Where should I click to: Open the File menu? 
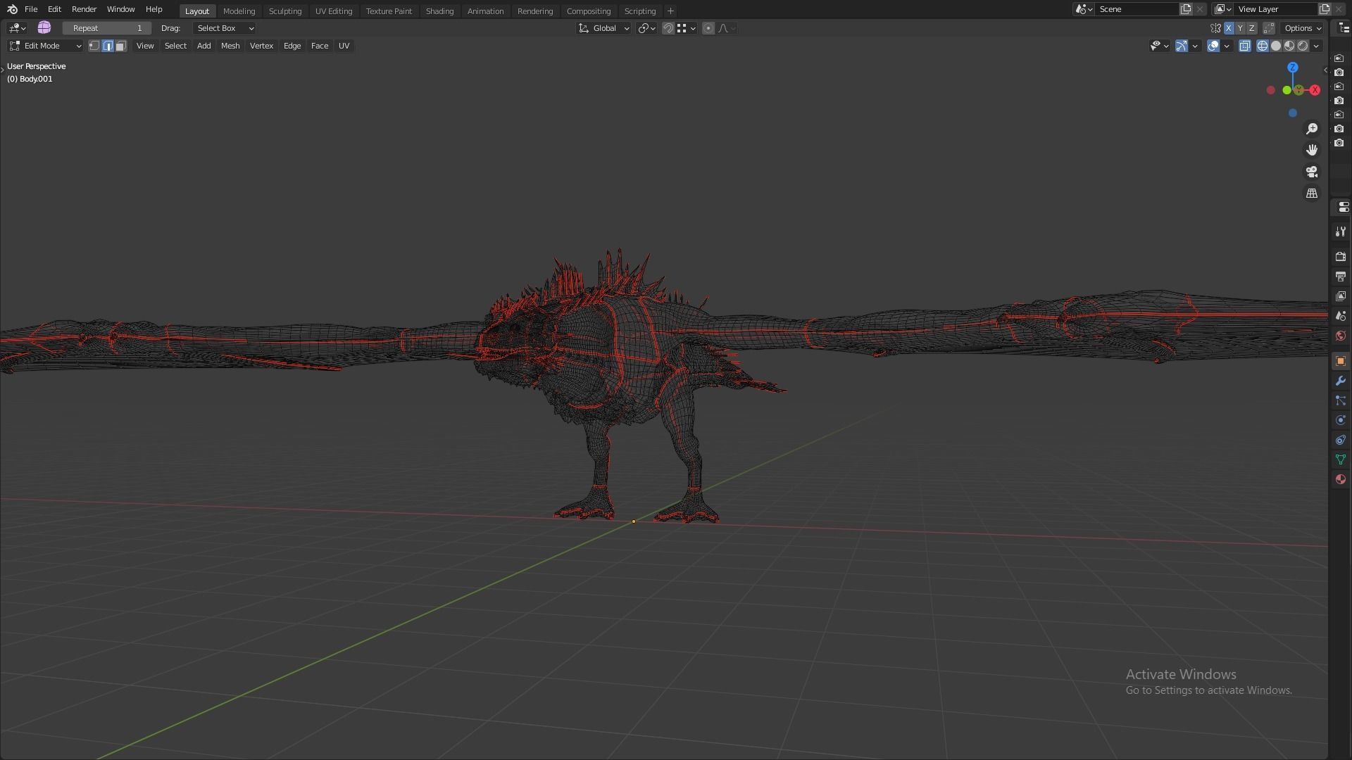31,9
